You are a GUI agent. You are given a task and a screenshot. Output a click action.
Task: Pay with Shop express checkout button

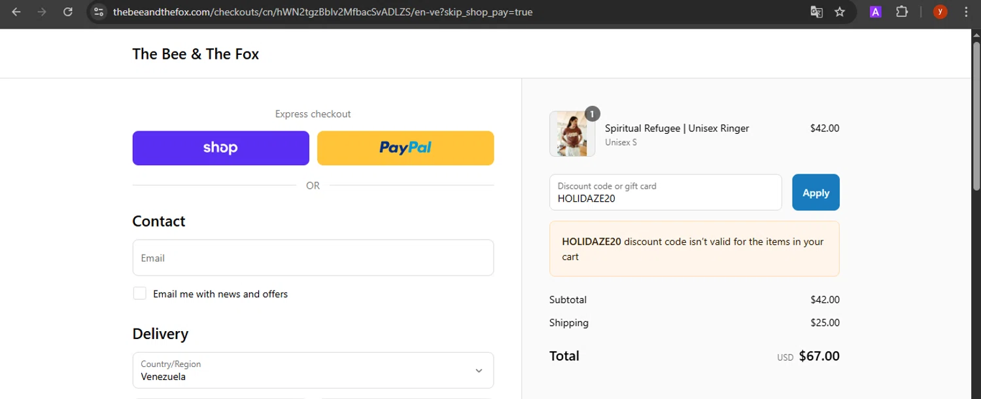click(221, 148)
